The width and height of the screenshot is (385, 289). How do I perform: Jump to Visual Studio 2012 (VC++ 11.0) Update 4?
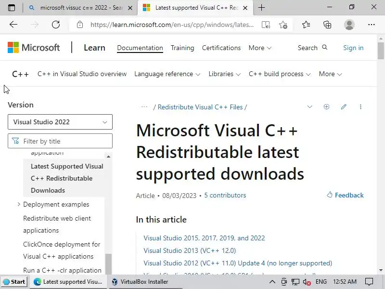pyautogui.click(x=238, y=263)
